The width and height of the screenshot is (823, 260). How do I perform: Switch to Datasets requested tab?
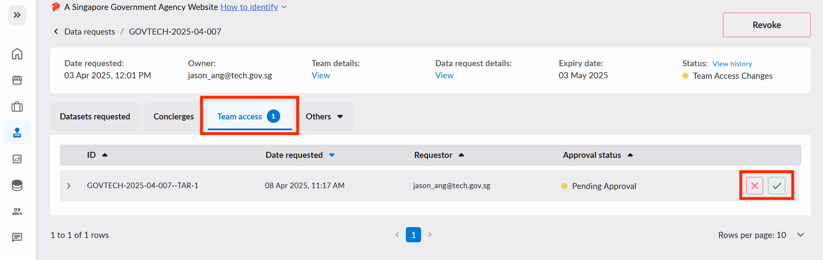click(95, 116)
